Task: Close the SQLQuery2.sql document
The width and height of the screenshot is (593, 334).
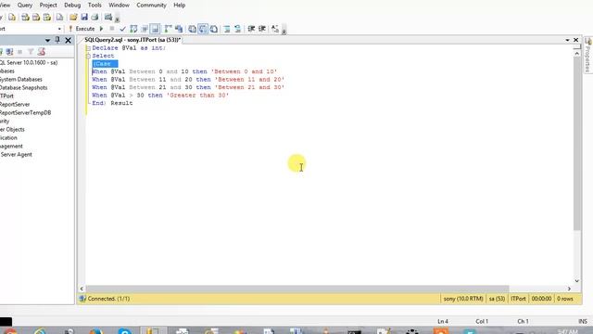Action: click(576, 40)
